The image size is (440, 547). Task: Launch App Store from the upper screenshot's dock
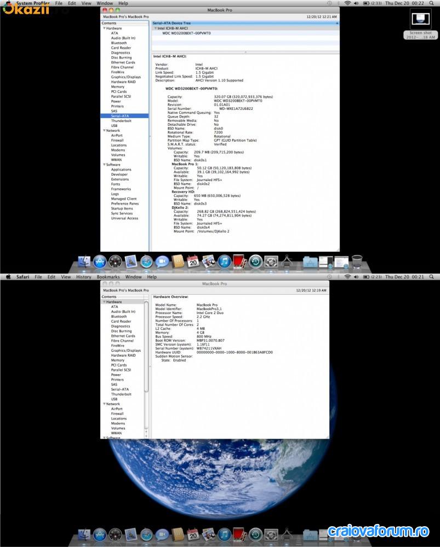(100, 261)
